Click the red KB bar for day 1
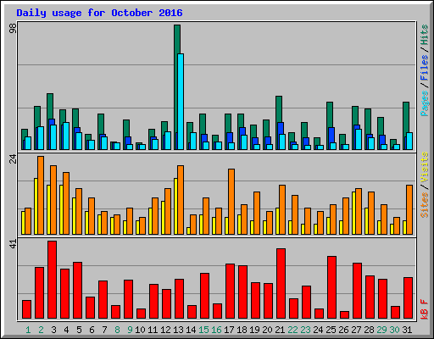 tap(26, 309)
